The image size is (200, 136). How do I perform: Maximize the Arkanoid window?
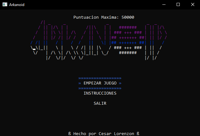click(x=178, y=5)
